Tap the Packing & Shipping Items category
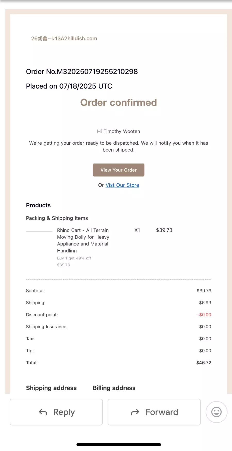This screenshot has width=232, height=451. click(x=57, y=218)
